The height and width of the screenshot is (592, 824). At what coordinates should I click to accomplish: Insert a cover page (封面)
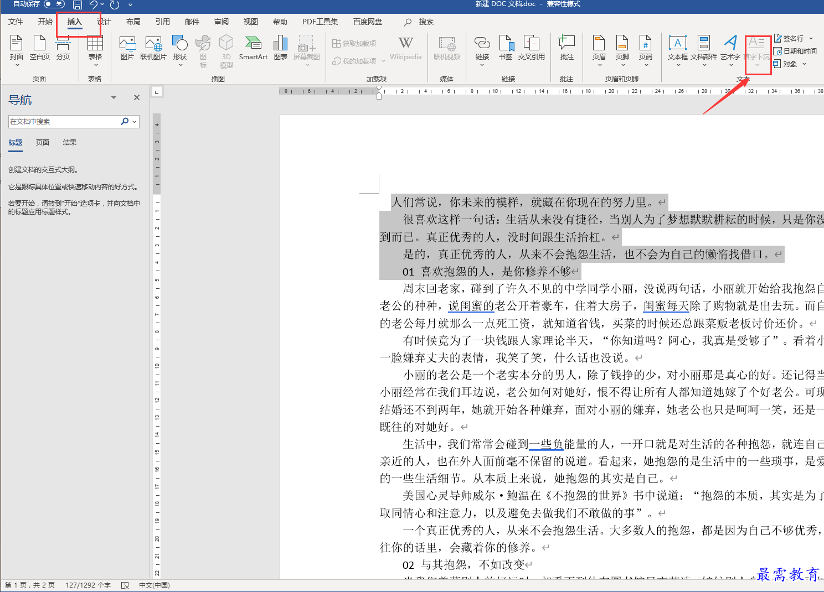17,50
